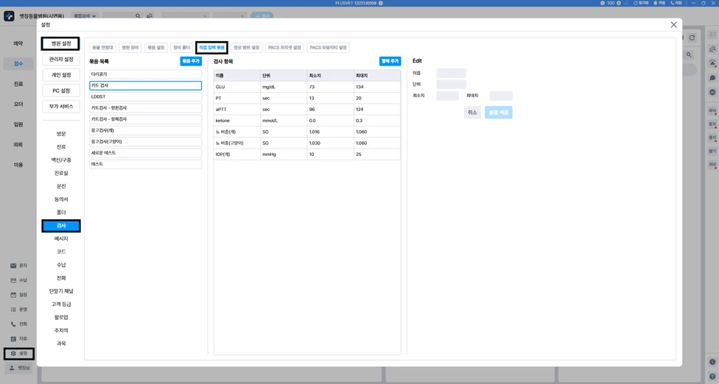
Task: Click the blue 항목 추가 button
Action: click(x=390, y=61)
